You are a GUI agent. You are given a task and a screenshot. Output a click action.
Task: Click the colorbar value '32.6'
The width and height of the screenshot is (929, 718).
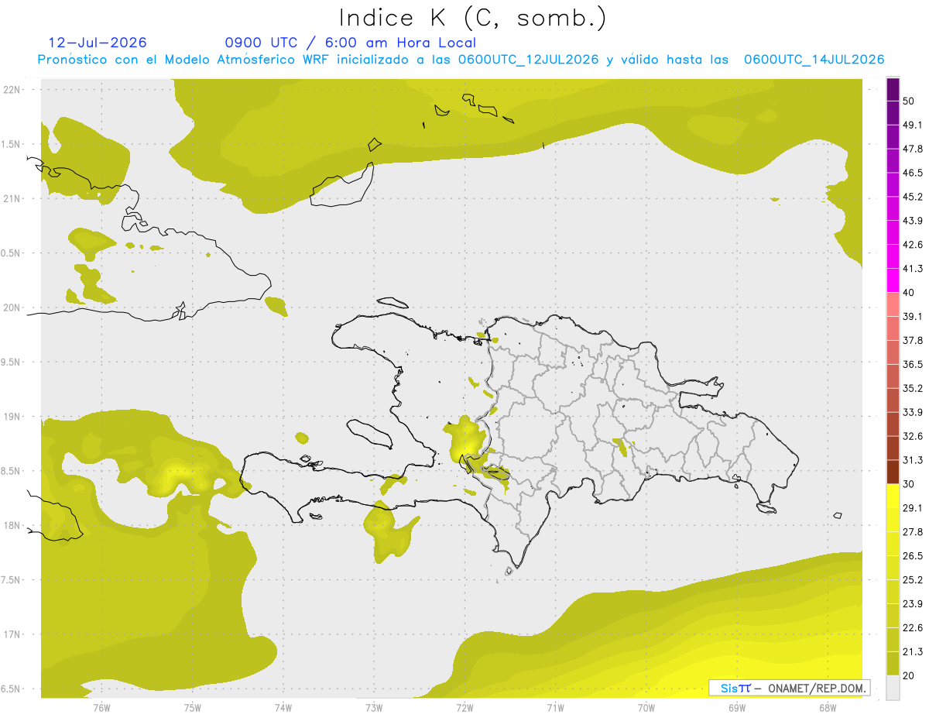point(913,436)
